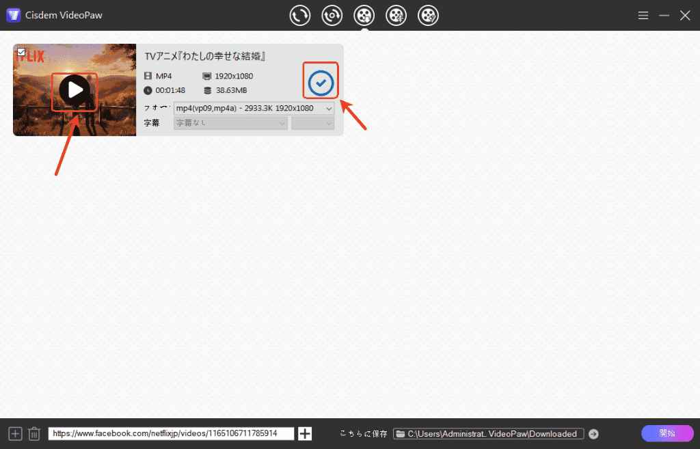Click the 字幕 label
Screen dimensions: 700x449
[151, 123]
